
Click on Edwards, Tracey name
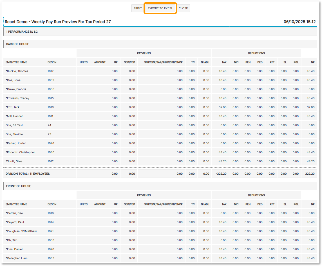pos(18,98)
